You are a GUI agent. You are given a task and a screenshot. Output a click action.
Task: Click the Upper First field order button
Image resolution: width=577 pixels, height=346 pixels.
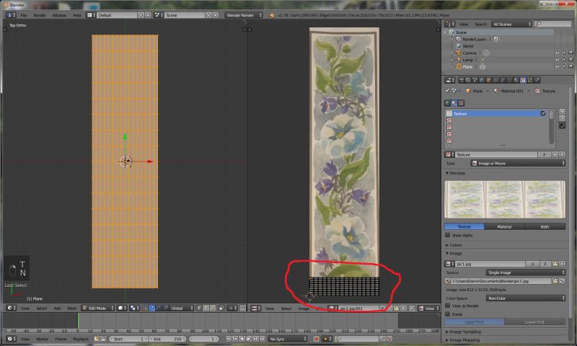point(475,321)
